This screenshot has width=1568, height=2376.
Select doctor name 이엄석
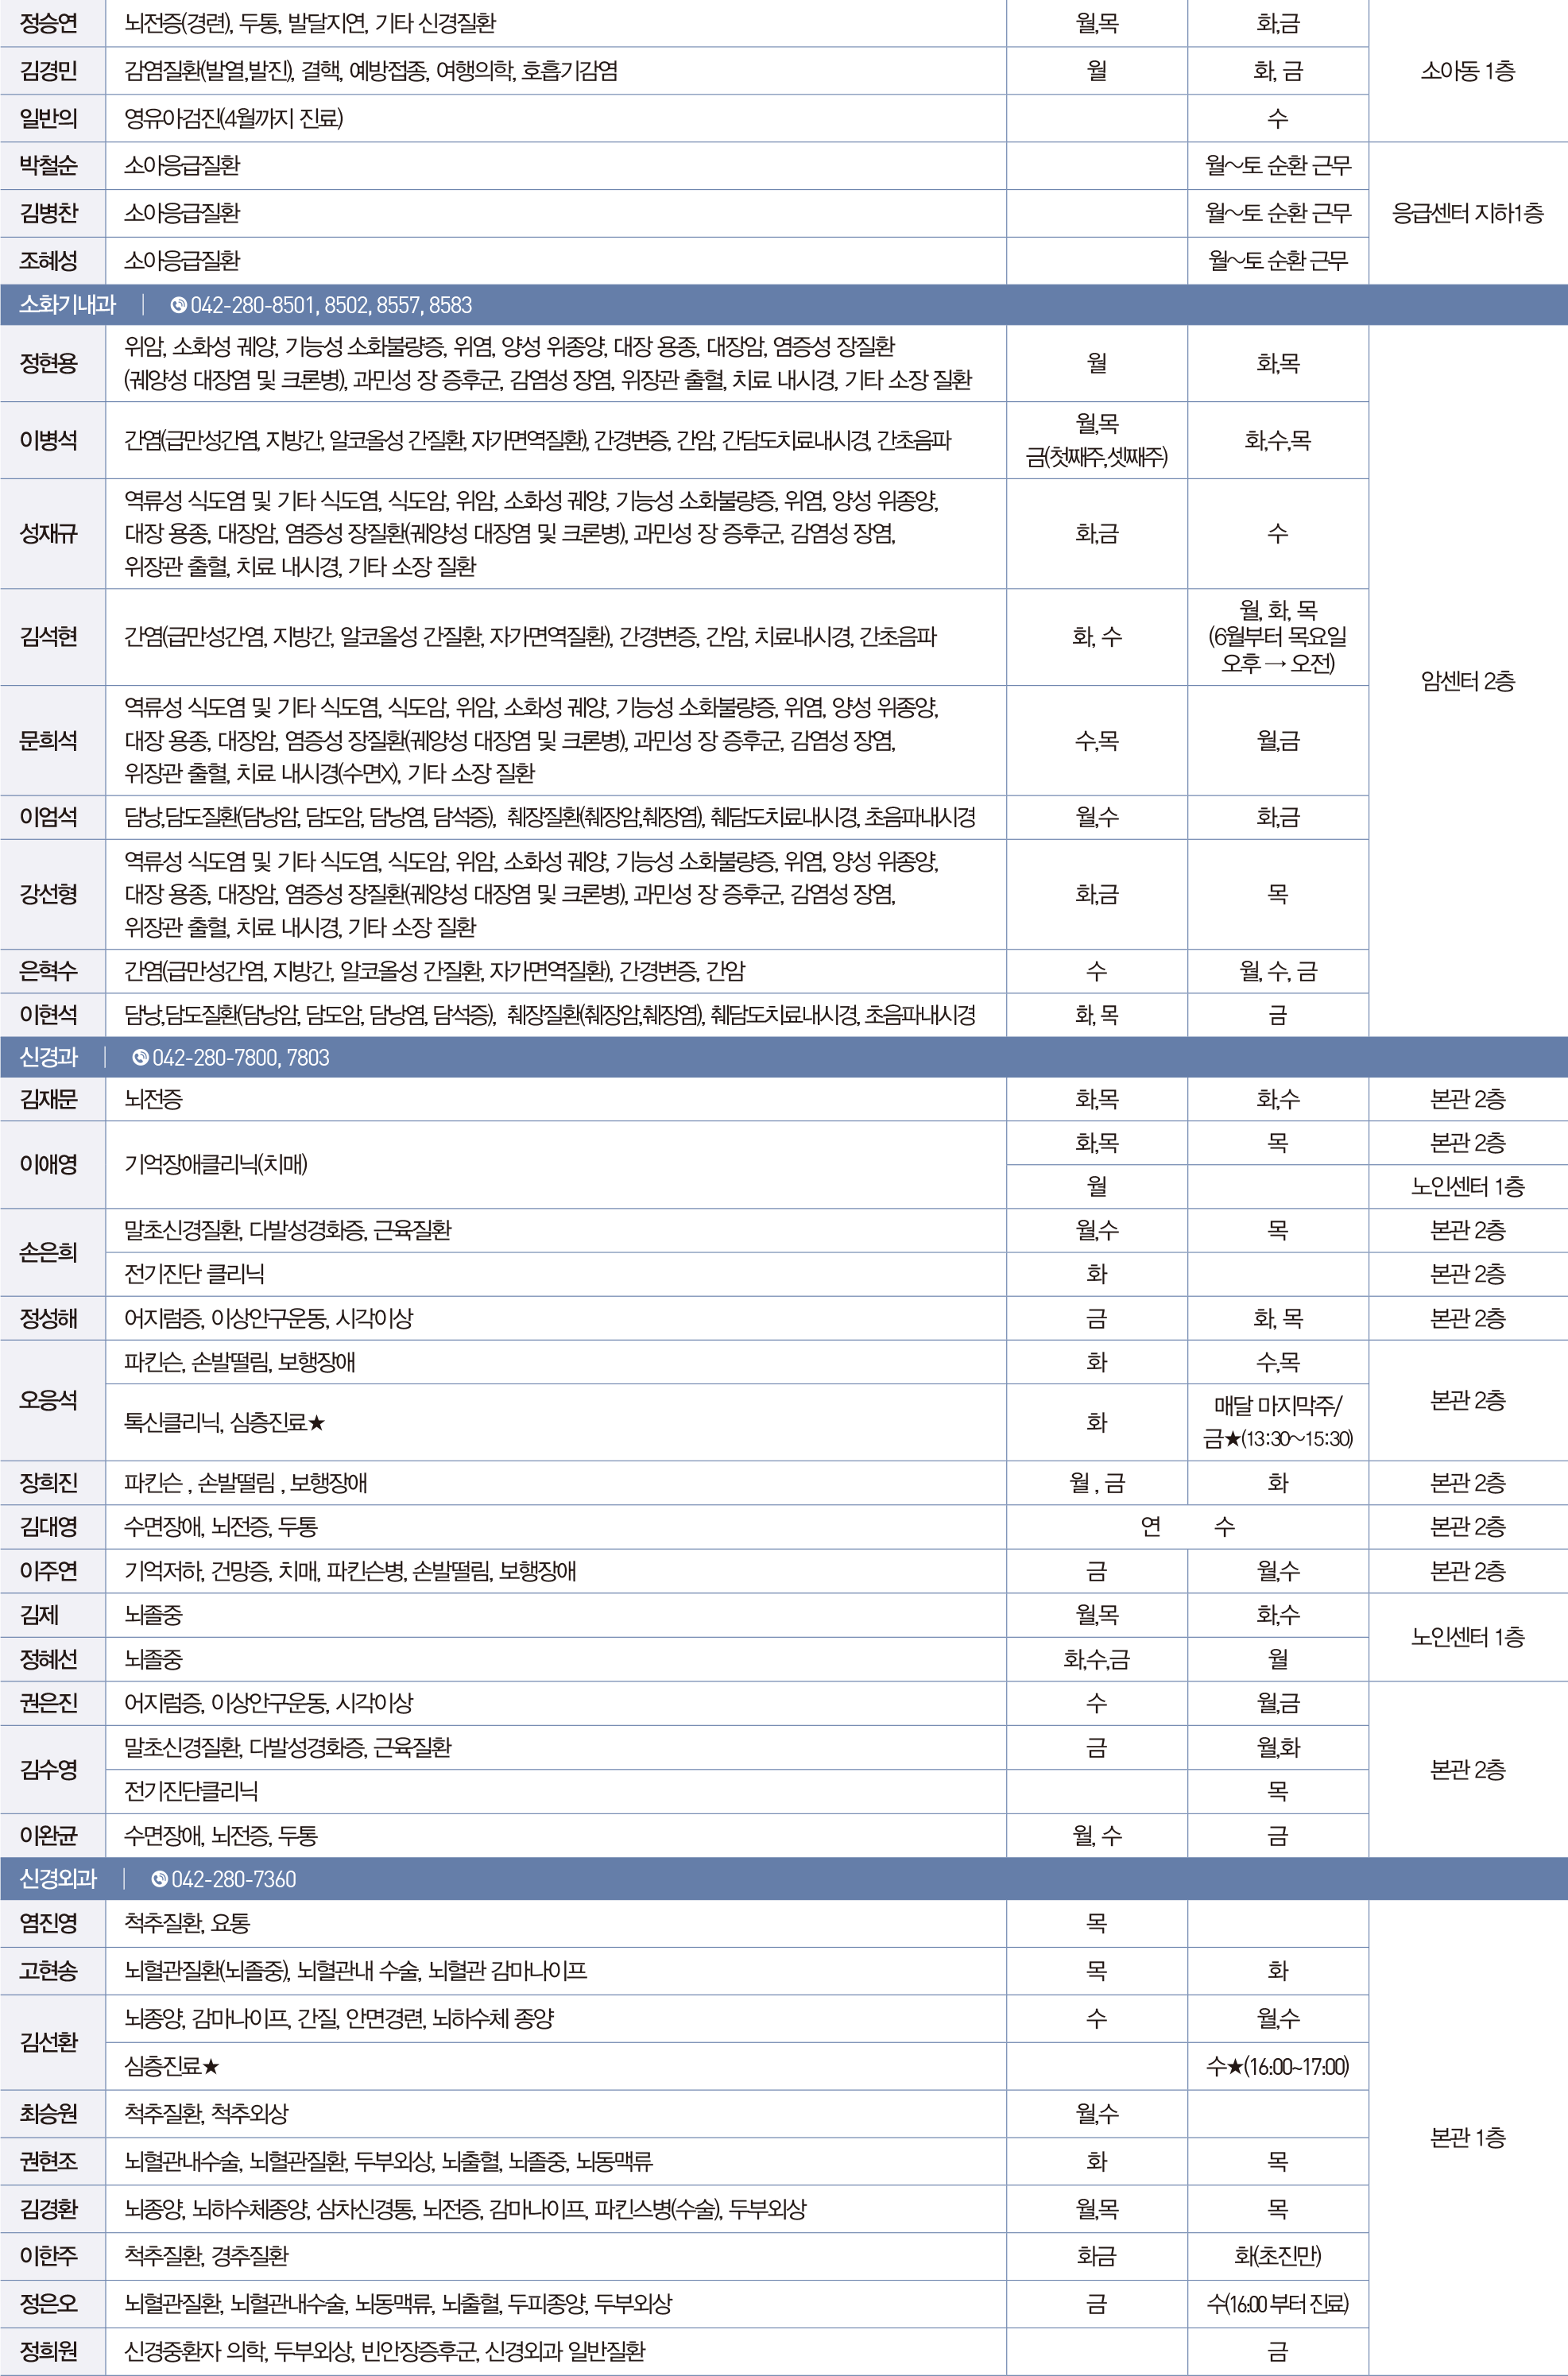point(49,817)
